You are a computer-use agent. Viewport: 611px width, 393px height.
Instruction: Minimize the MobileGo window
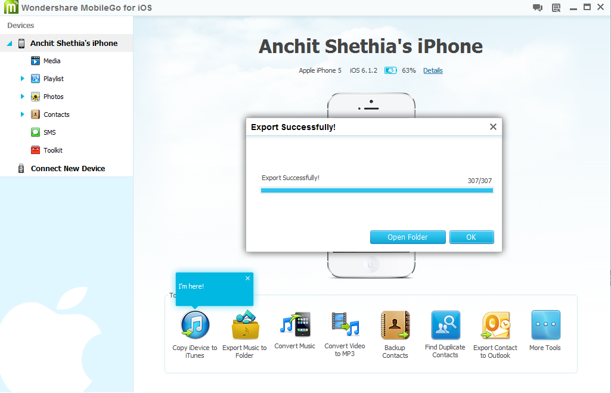coord(573,8)
